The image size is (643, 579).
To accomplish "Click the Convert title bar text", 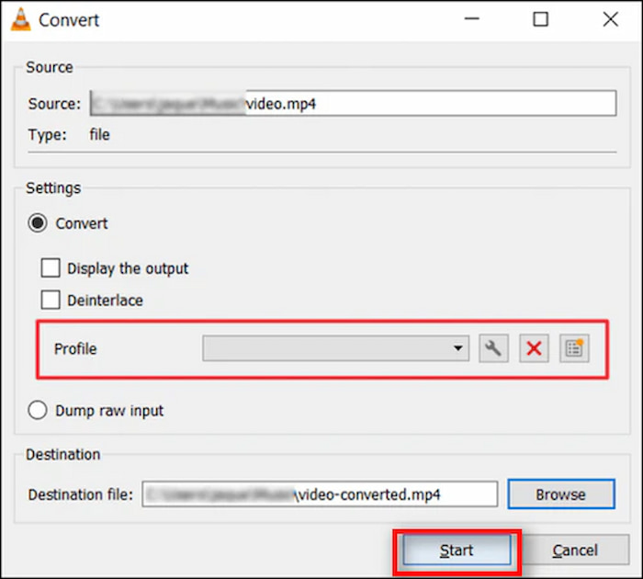I will 69,19.
